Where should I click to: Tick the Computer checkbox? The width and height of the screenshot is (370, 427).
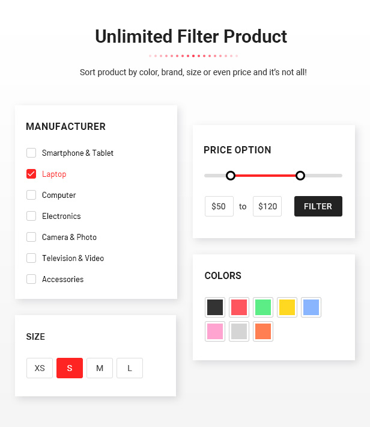31,195
